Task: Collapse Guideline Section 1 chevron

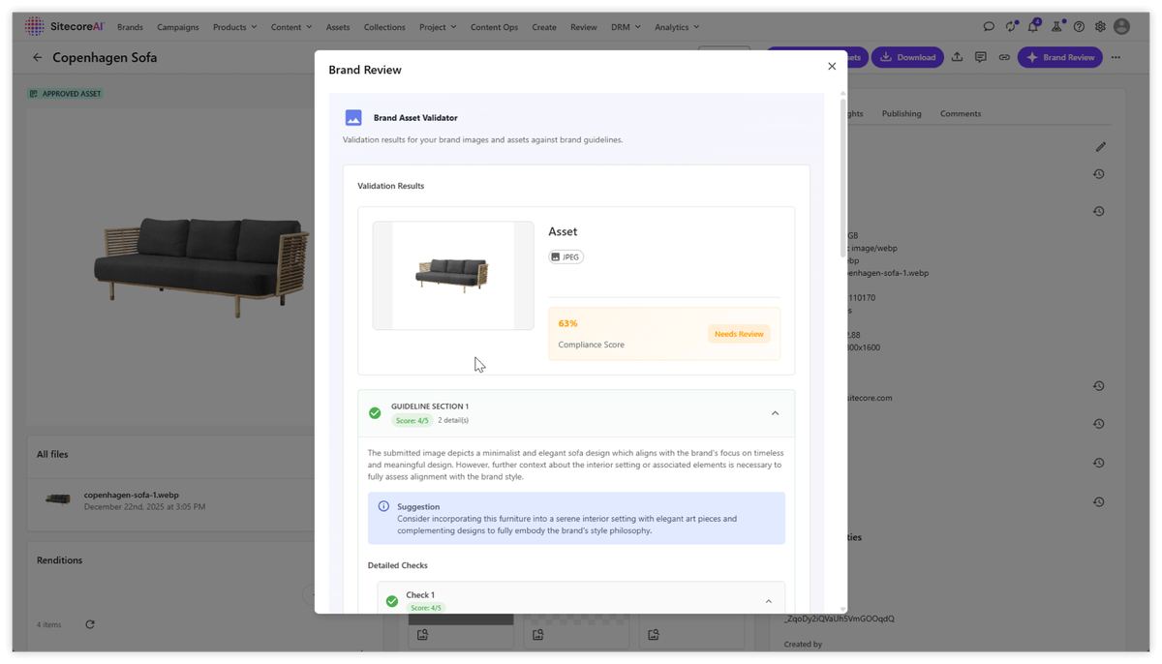Action: point(775,413)
